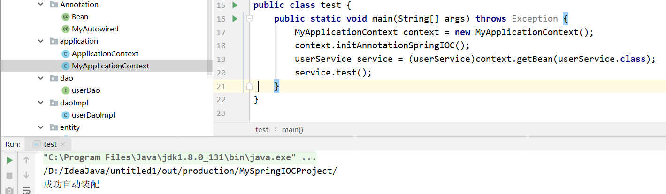Collapse the application package arrow

(x=41, y=41)
